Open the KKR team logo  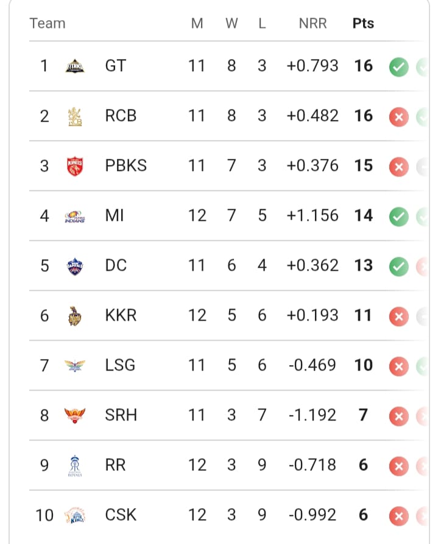pos(76,316)
